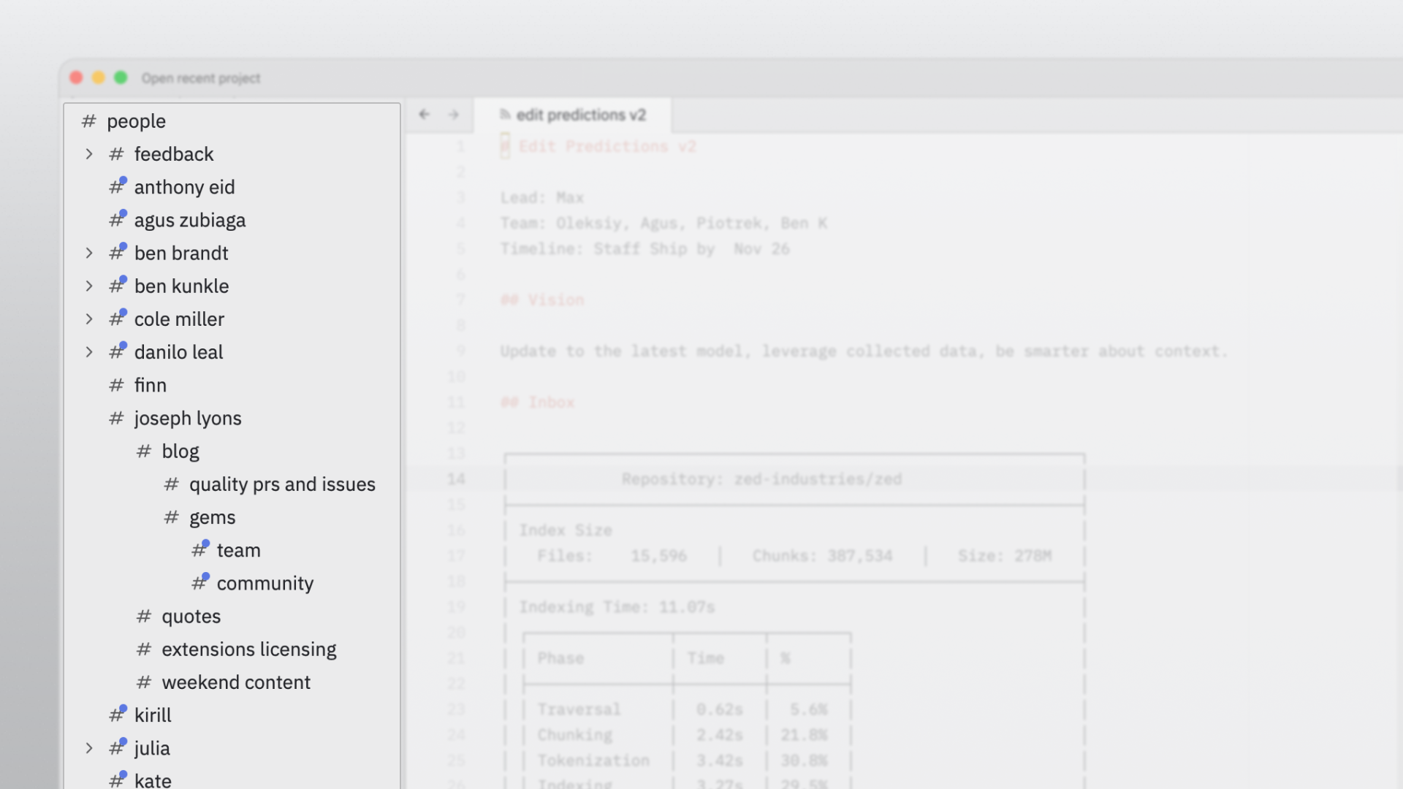The height and width of the screenshot is (789, 1403).
Task: Expand the cole miller channel
Action: point(89,319)
